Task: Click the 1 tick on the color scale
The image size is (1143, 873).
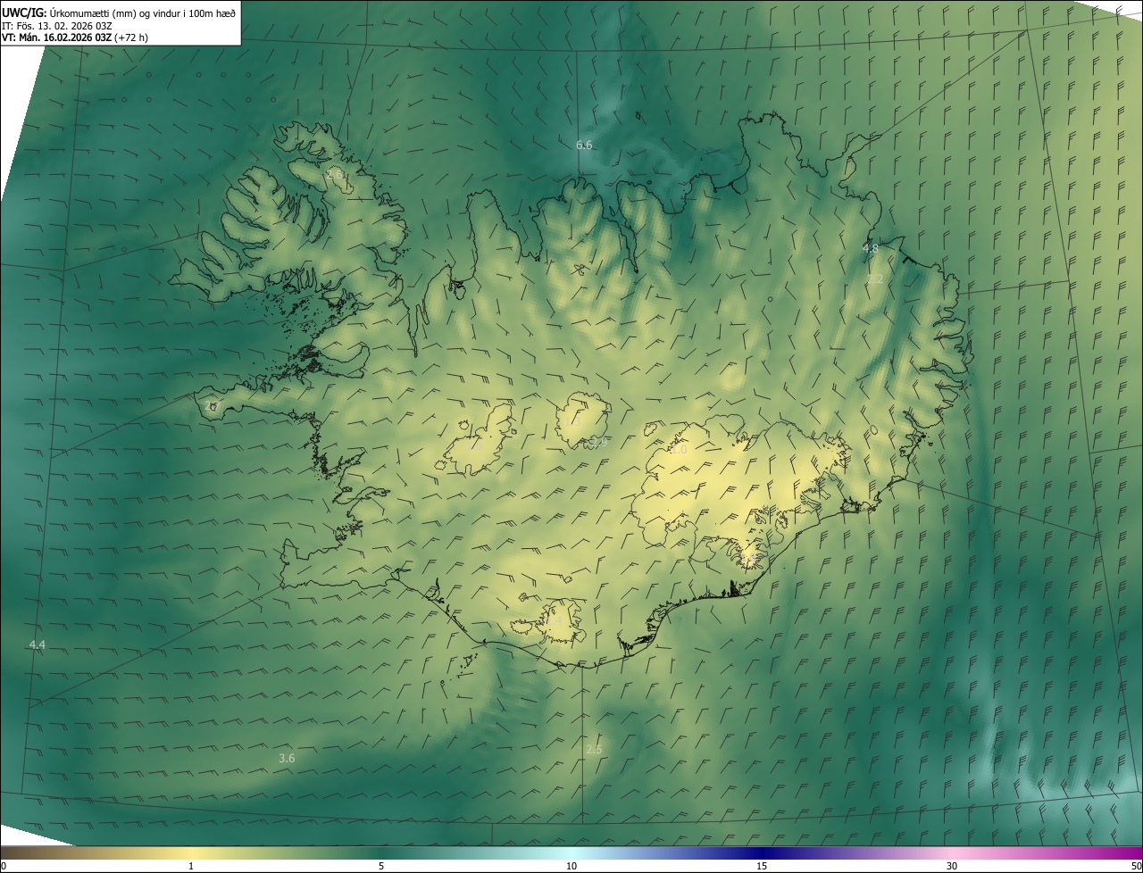Action: click(x=191, y=866)
